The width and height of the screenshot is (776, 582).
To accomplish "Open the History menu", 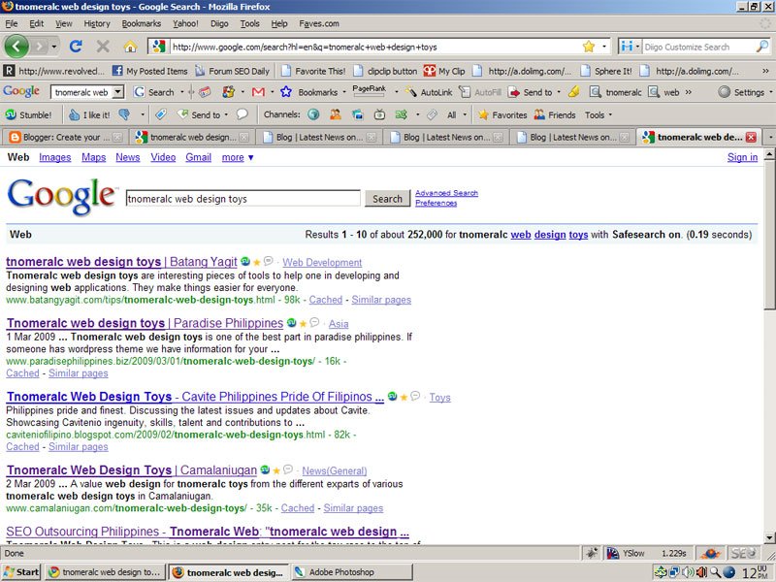I will [x=96, y=23].
